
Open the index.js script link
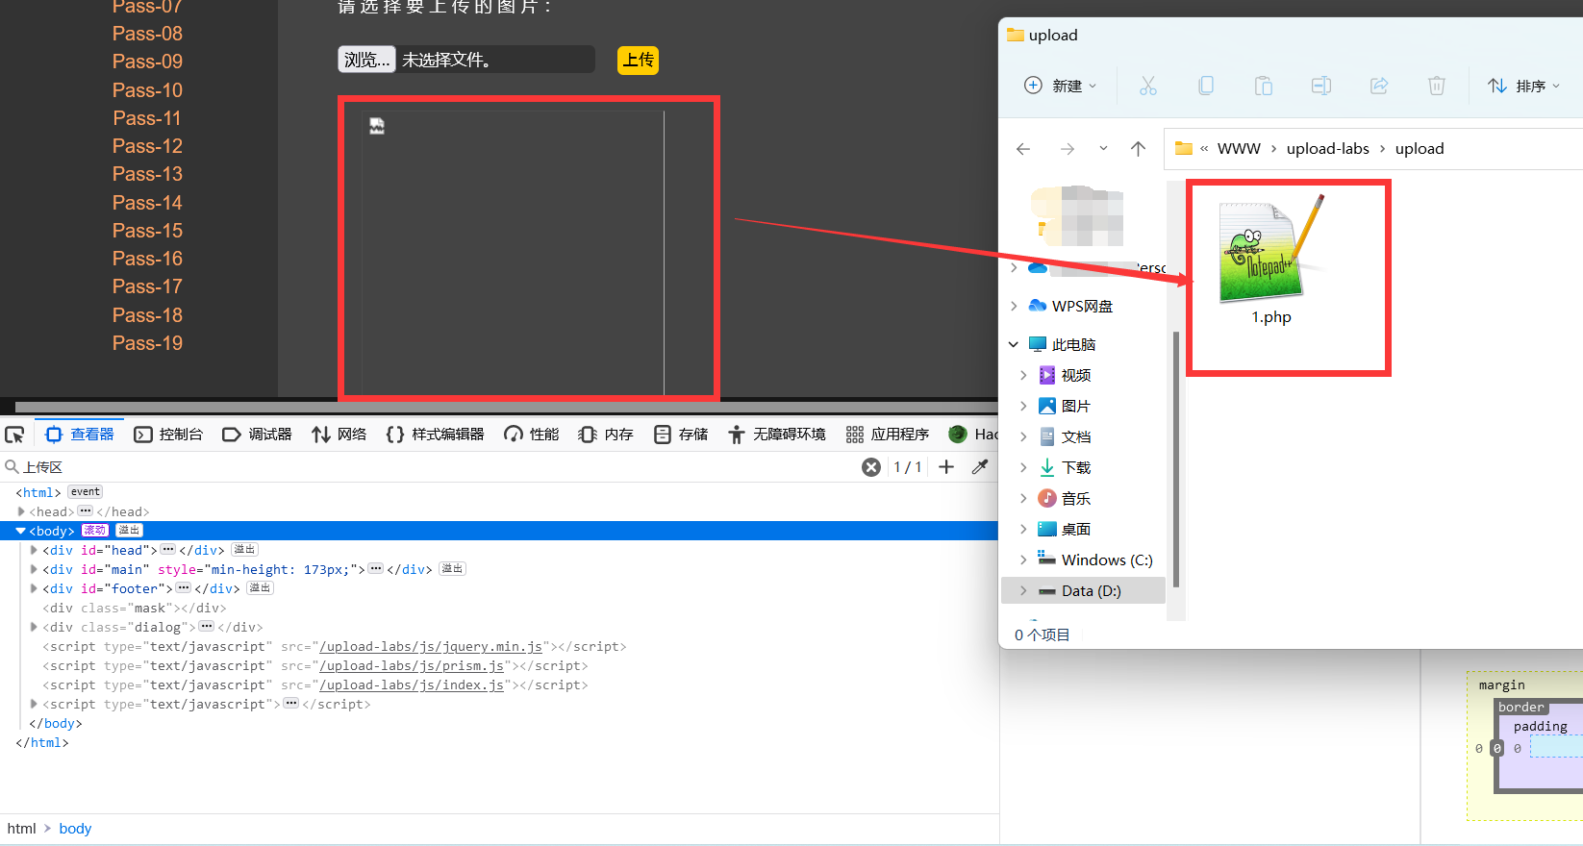coord(412,684)
